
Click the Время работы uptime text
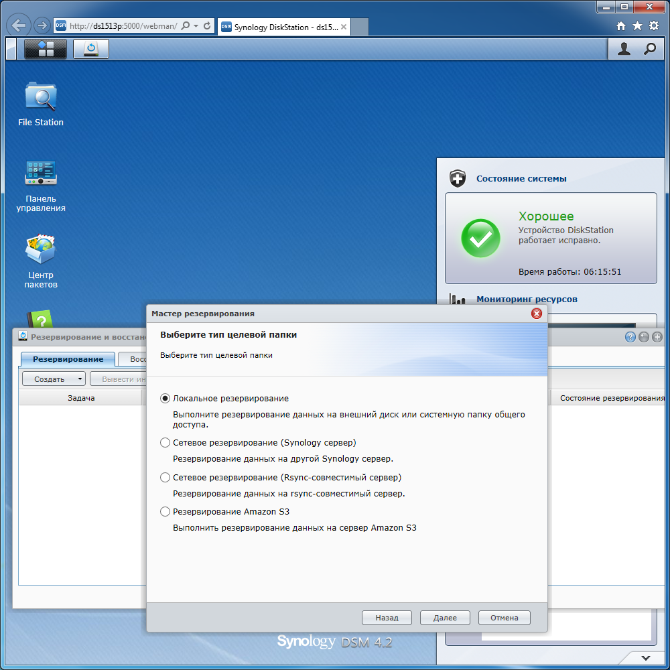pos(569,272)
